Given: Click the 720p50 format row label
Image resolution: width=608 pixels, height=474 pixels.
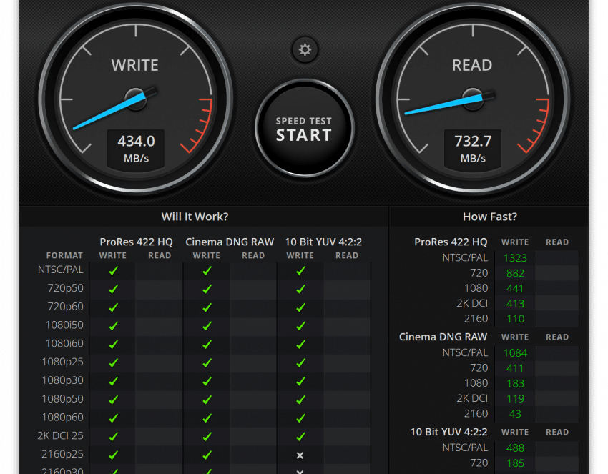Looking at the screenshot, I should click(x=66, y=288).
